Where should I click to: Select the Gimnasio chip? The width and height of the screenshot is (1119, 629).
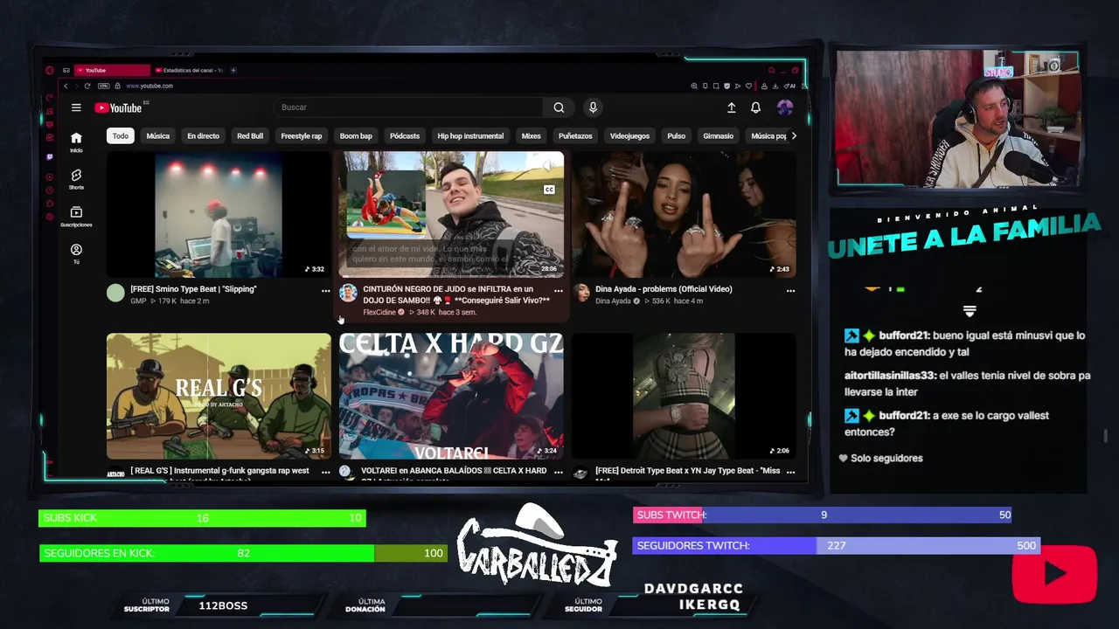pos(719,135)
